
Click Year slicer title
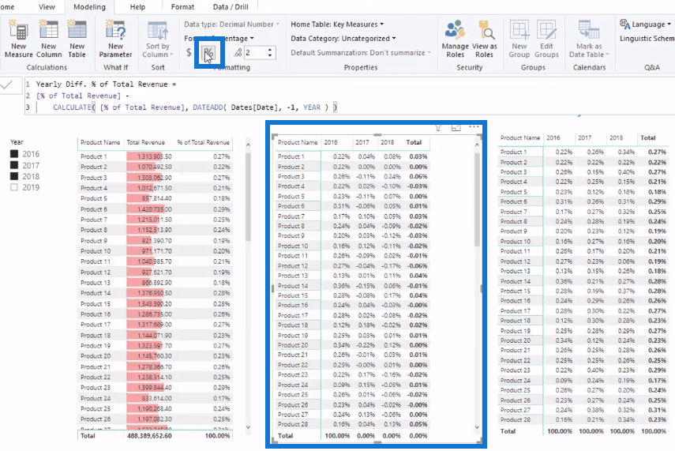click(x=17, y=141)
